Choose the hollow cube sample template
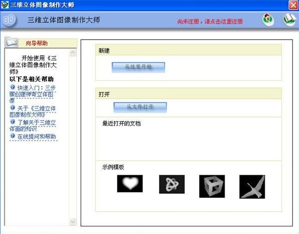Screen dimensions: 299x234 point(212,186)
